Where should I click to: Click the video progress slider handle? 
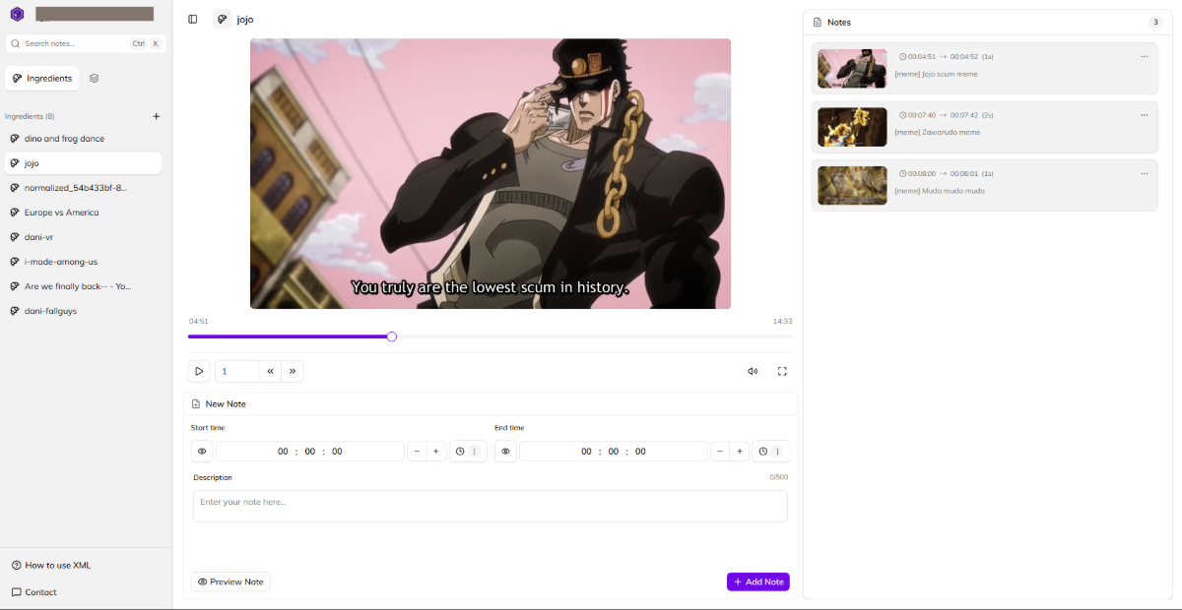(x=392, y=336)
